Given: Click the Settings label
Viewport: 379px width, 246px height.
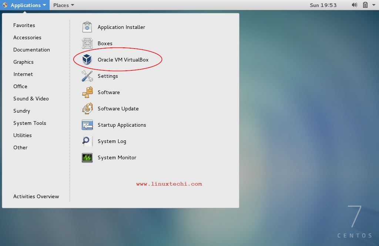Looking at the screenshot, I should coord(108,76).
